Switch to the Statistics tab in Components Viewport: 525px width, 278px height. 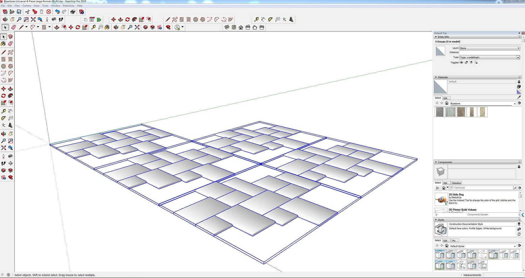coord(456,183)
